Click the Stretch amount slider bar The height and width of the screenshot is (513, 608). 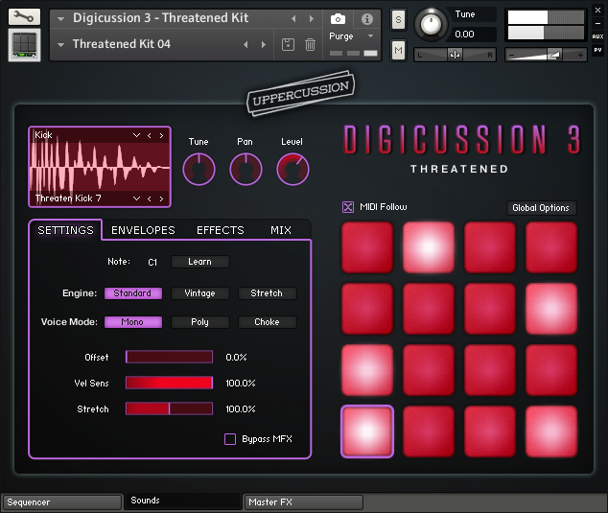tap(169, 408)
